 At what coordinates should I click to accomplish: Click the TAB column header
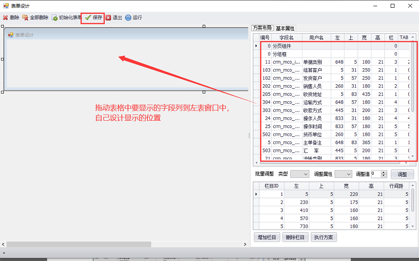pyautogui.click(x=404, y=37)
